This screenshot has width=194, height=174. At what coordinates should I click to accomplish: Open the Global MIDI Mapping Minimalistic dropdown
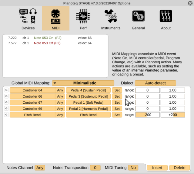coord(83,83)
